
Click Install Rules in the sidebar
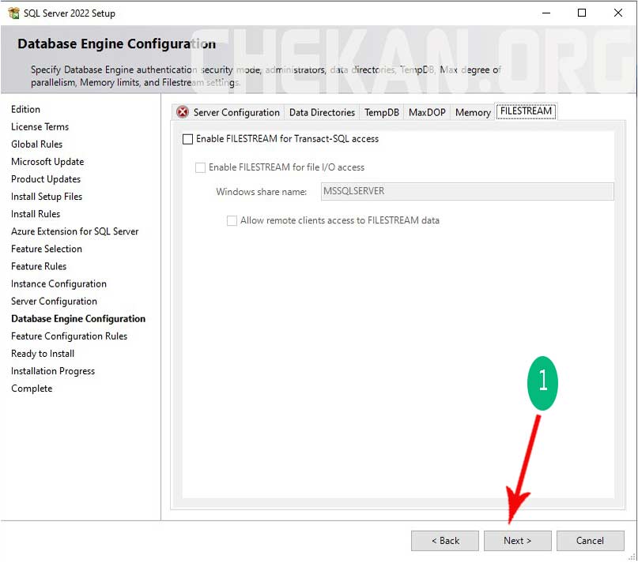coord(36,214)
